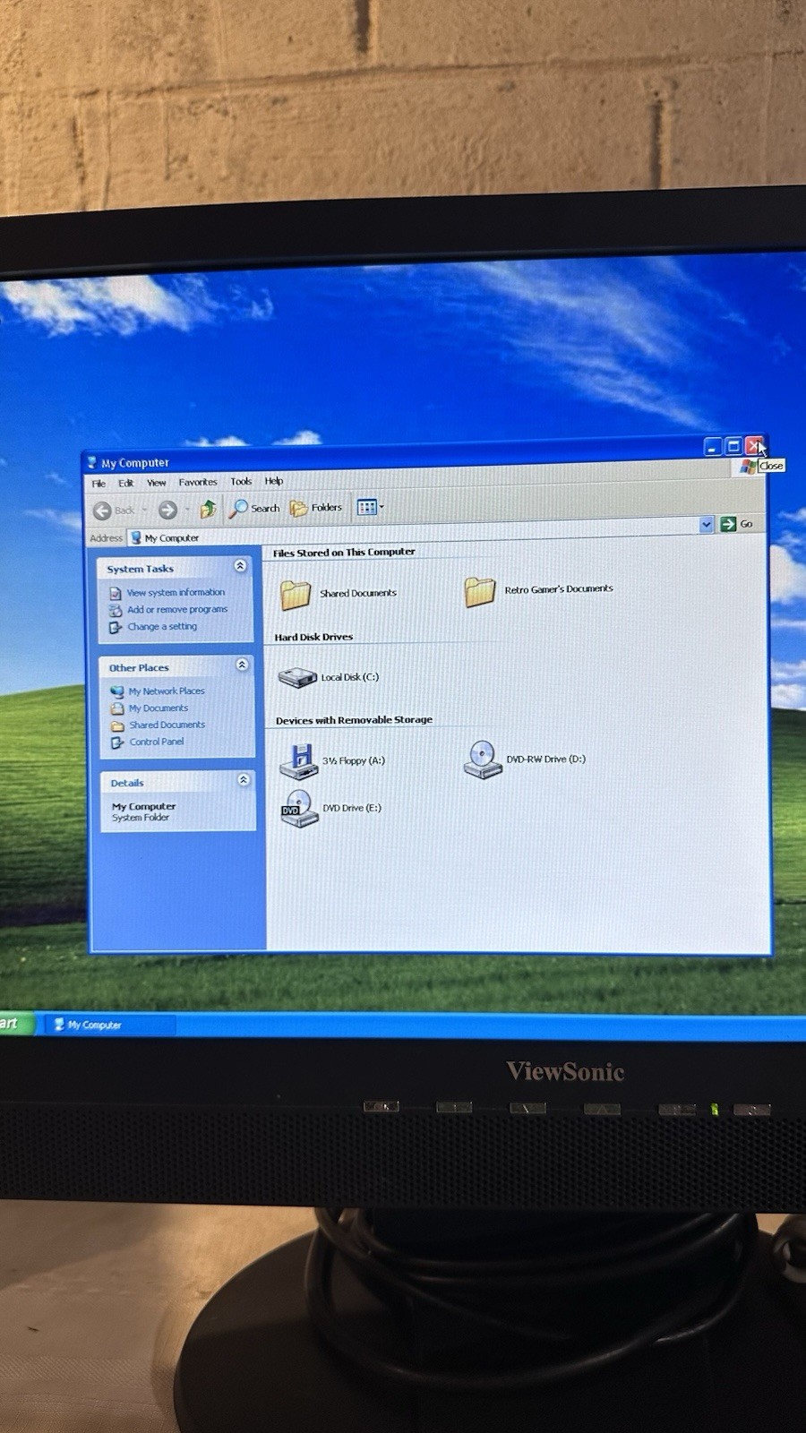This screenshot has height=1433, width=806.
Task: Open the File menu
Action: (x=99, y=483)
